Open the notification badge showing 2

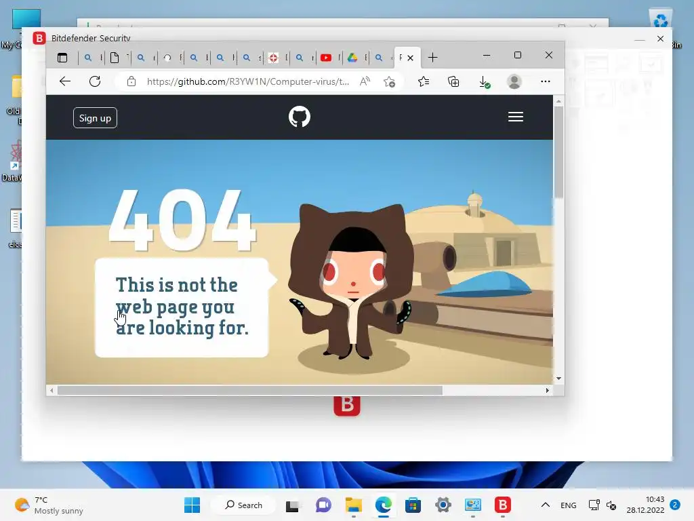(x=675, y=505)
